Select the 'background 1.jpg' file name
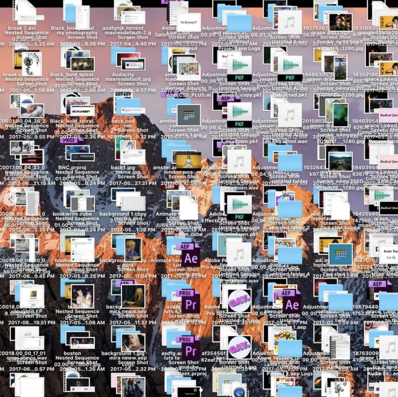This screenshot has width=398, height=397. [x=123, y=353]
